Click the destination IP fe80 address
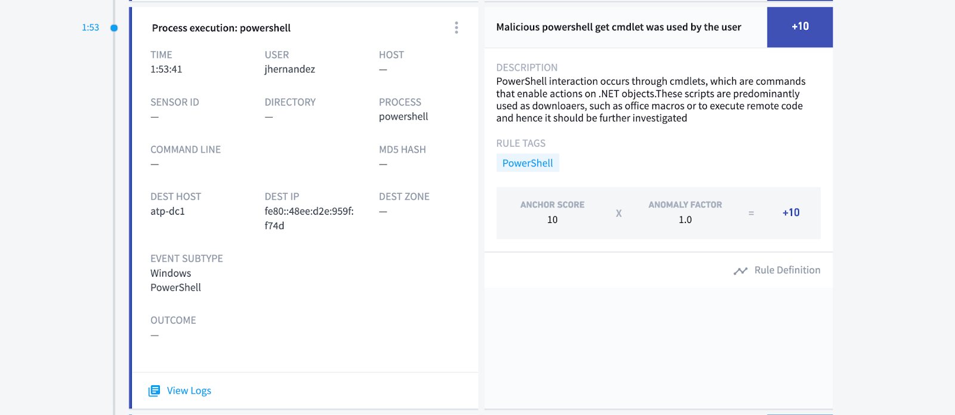Image resolution: width=955 pixels, height=415 pixels. (x=309, y=218)
